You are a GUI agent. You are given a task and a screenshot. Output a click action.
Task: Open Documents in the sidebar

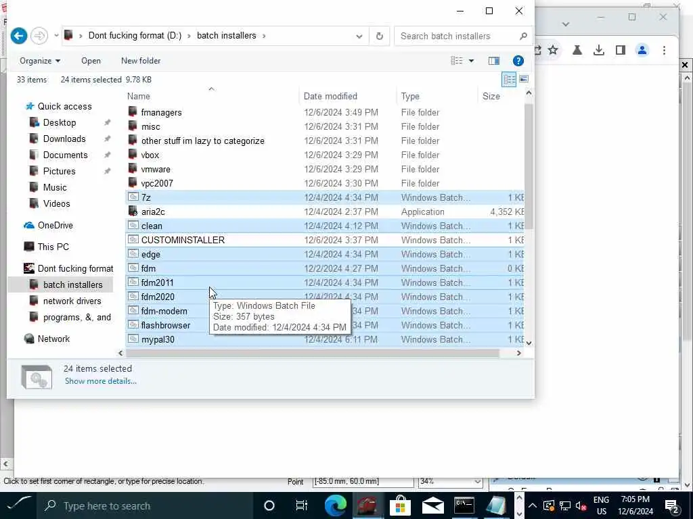click(x=65, y=155)
